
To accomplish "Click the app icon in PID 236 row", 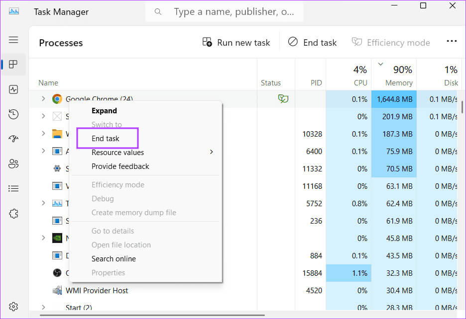I will click(57, 221).
